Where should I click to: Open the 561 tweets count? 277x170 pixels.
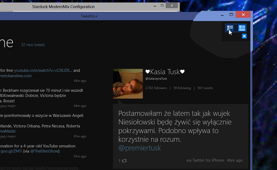pyautogui.click(x=205, y=88)
